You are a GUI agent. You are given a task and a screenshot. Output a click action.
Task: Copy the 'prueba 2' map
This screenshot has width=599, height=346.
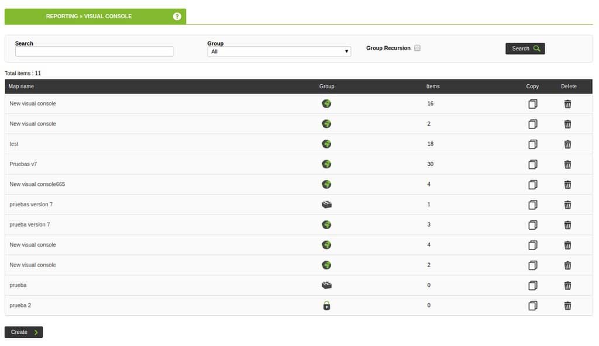(x=533, y=306)
